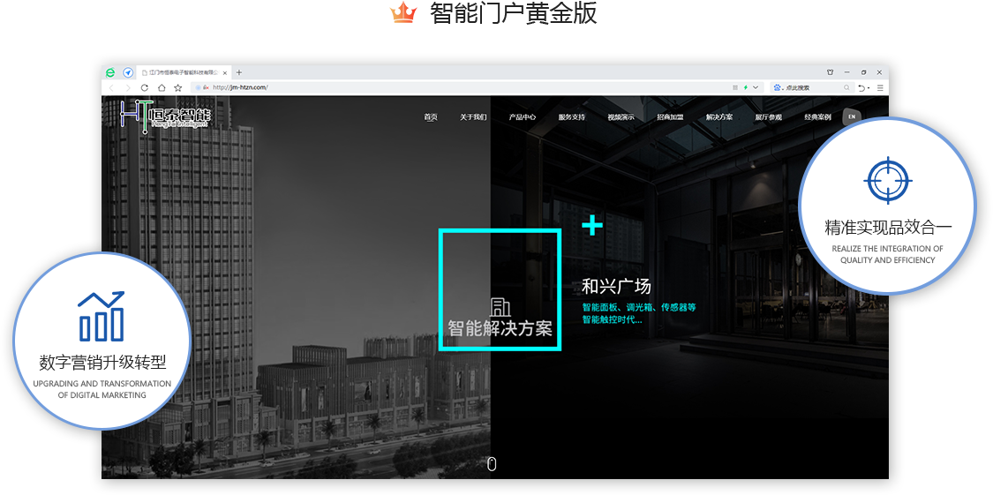The image size is (993, 495).
Task: Click the shirt skin icon in title bar
Action: pyautogui.click(x=831, y=72)
